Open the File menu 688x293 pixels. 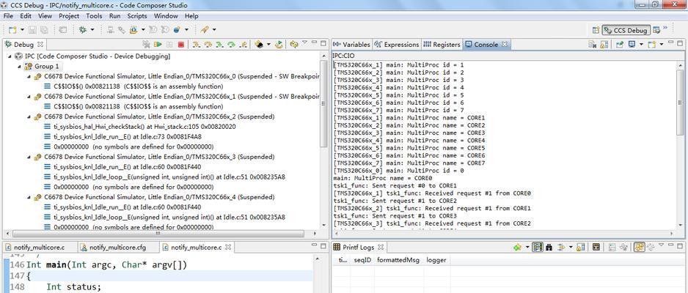pyautogui.click(x=8, y=16)
